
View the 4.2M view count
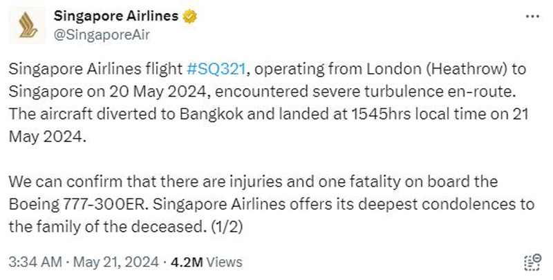coord(187,262)
